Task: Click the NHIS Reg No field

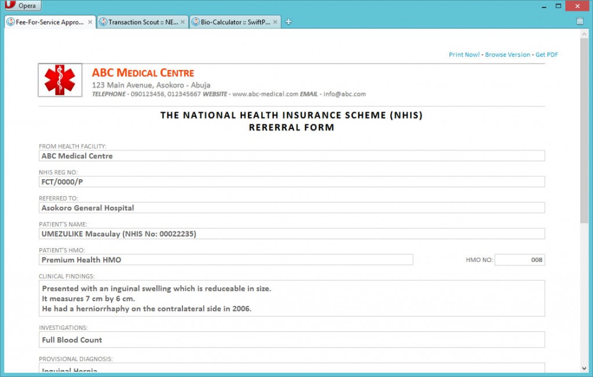Action: tap(292, 182)
